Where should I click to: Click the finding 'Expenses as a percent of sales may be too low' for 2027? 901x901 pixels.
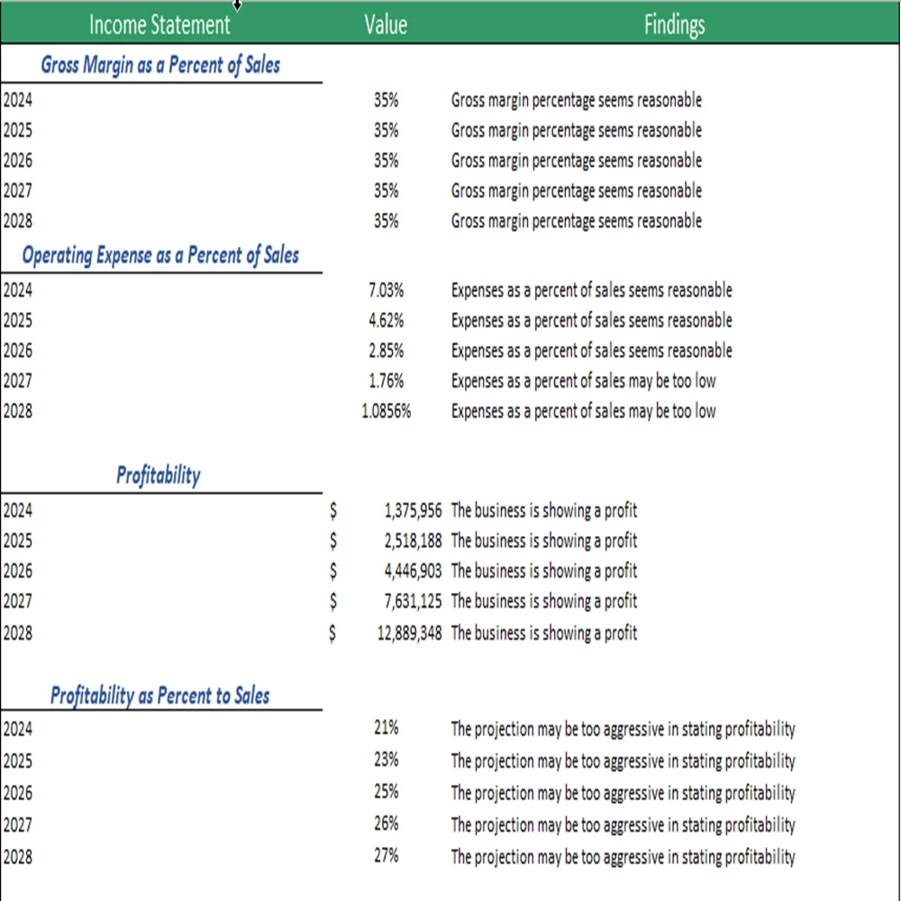[584, 380]
